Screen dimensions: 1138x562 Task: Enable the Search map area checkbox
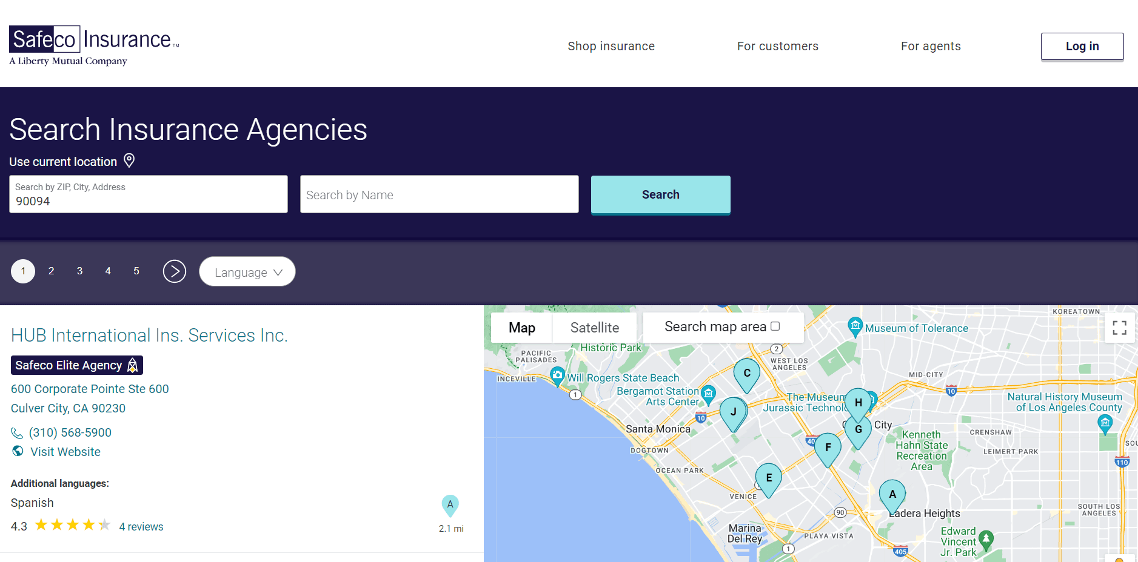click(774, 325)
